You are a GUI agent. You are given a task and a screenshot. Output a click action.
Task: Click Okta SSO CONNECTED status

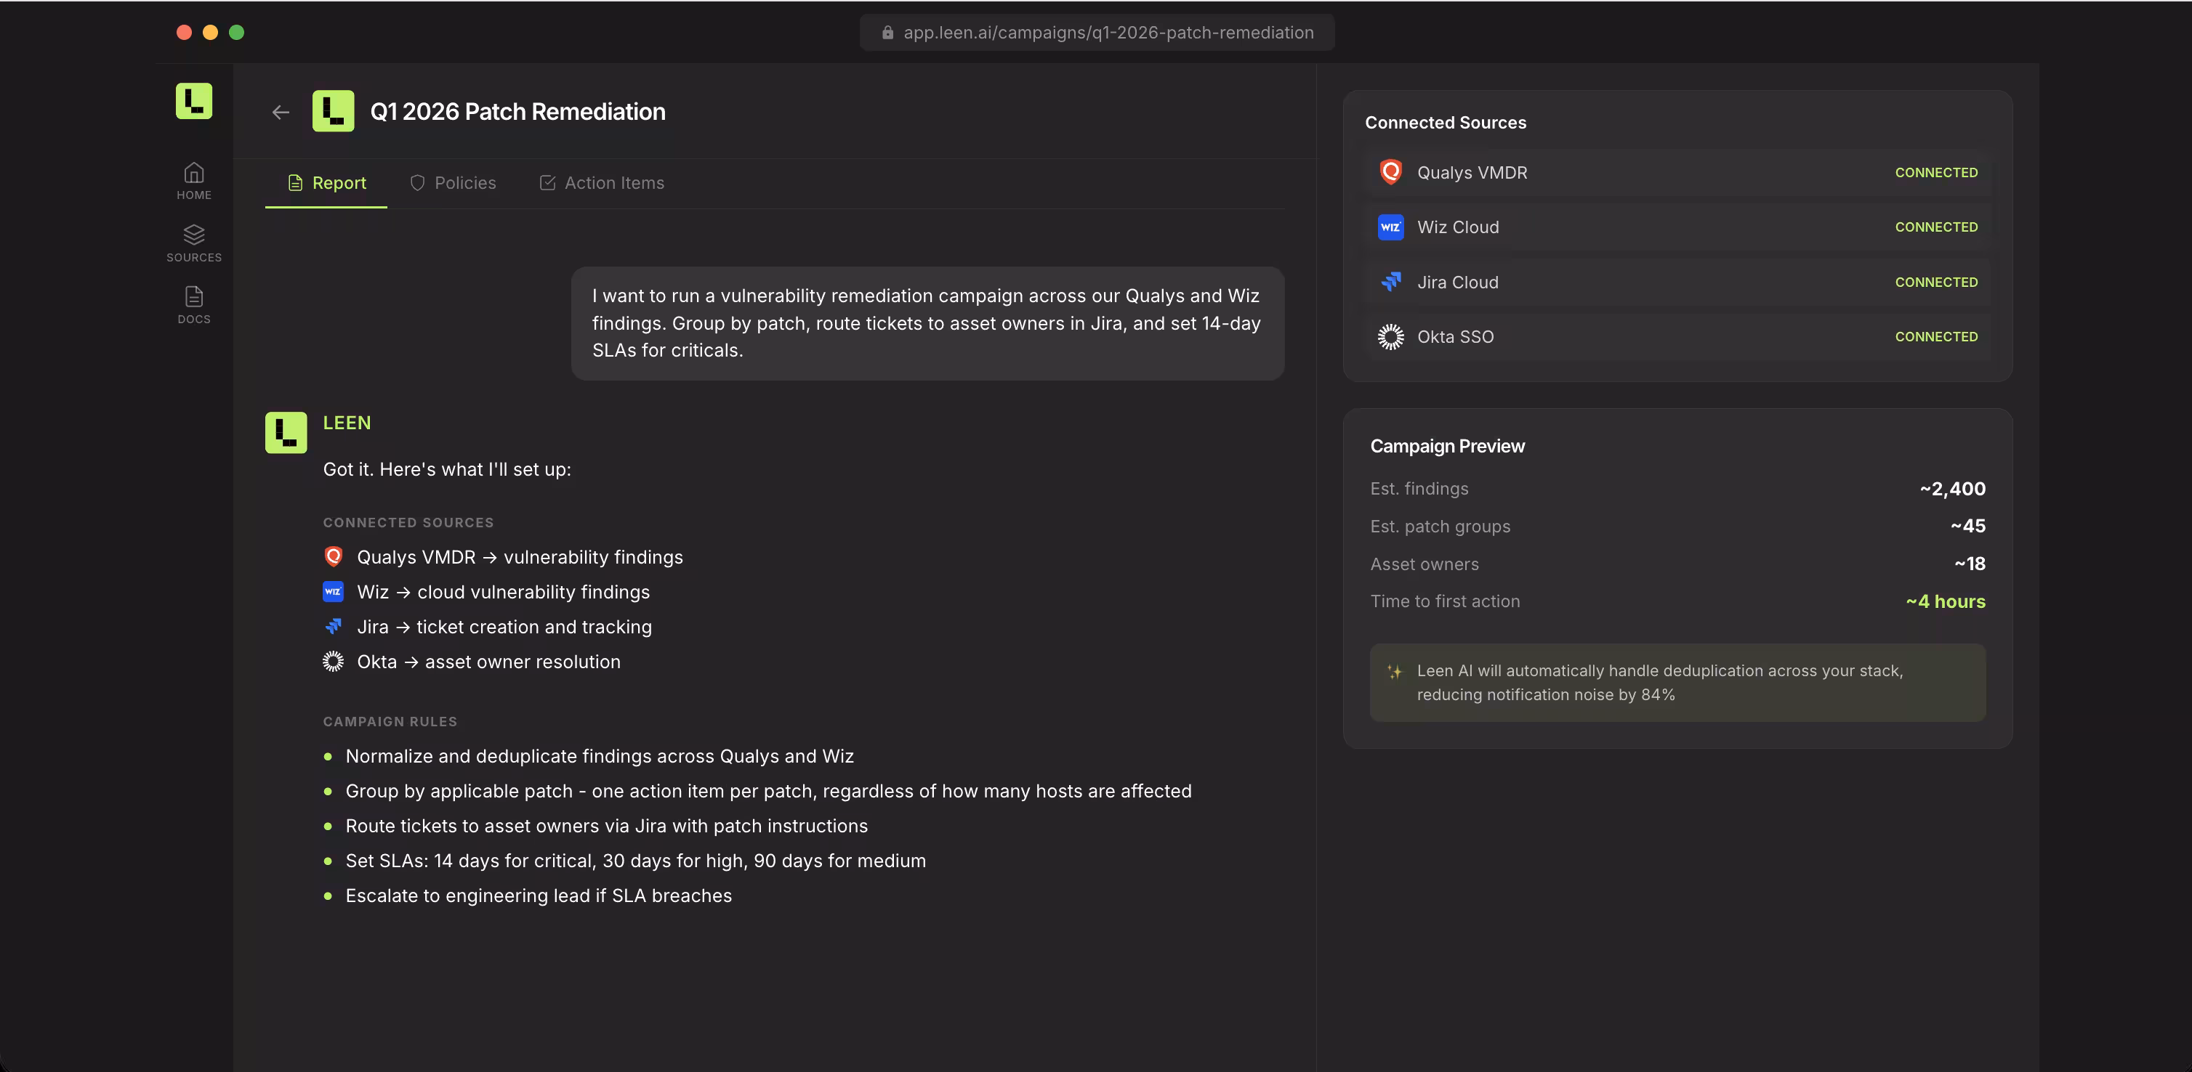point(1936,337)
